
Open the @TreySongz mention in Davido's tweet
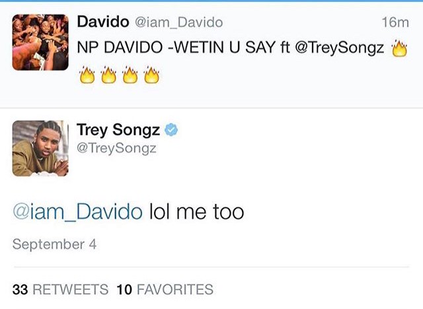340,49
